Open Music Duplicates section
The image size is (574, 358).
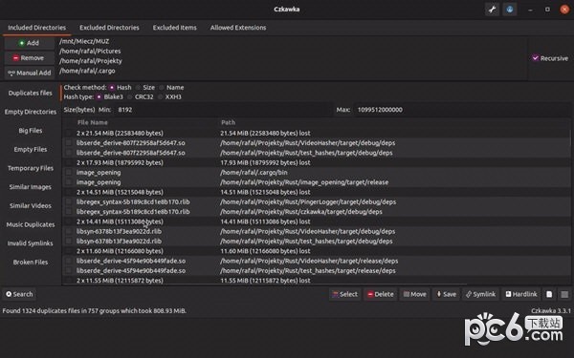(x=31, y=224)
